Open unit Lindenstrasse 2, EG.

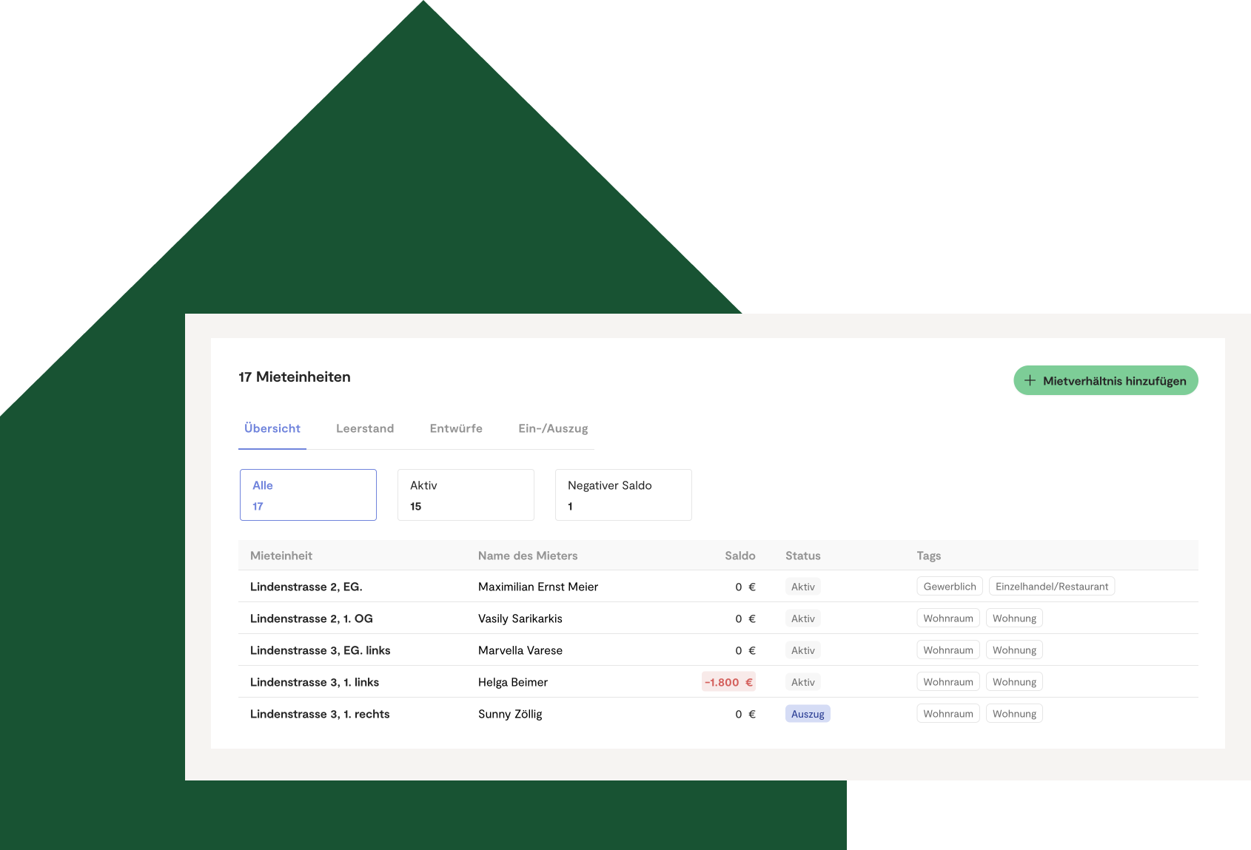tap(306, 587)
